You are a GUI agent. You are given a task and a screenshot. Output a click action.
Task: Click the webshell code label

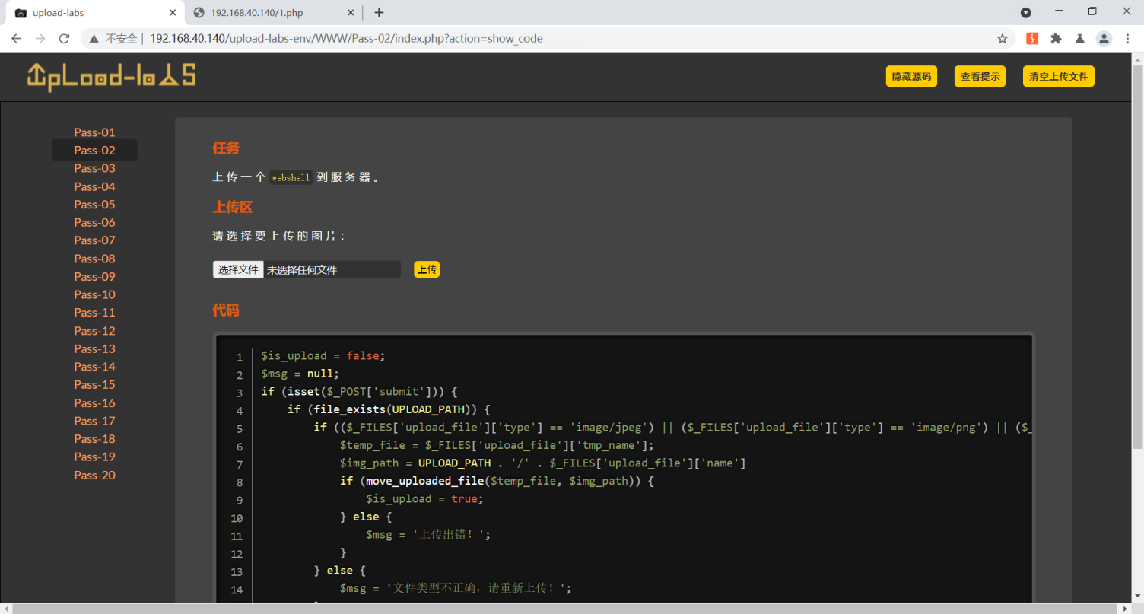point(291,177)
